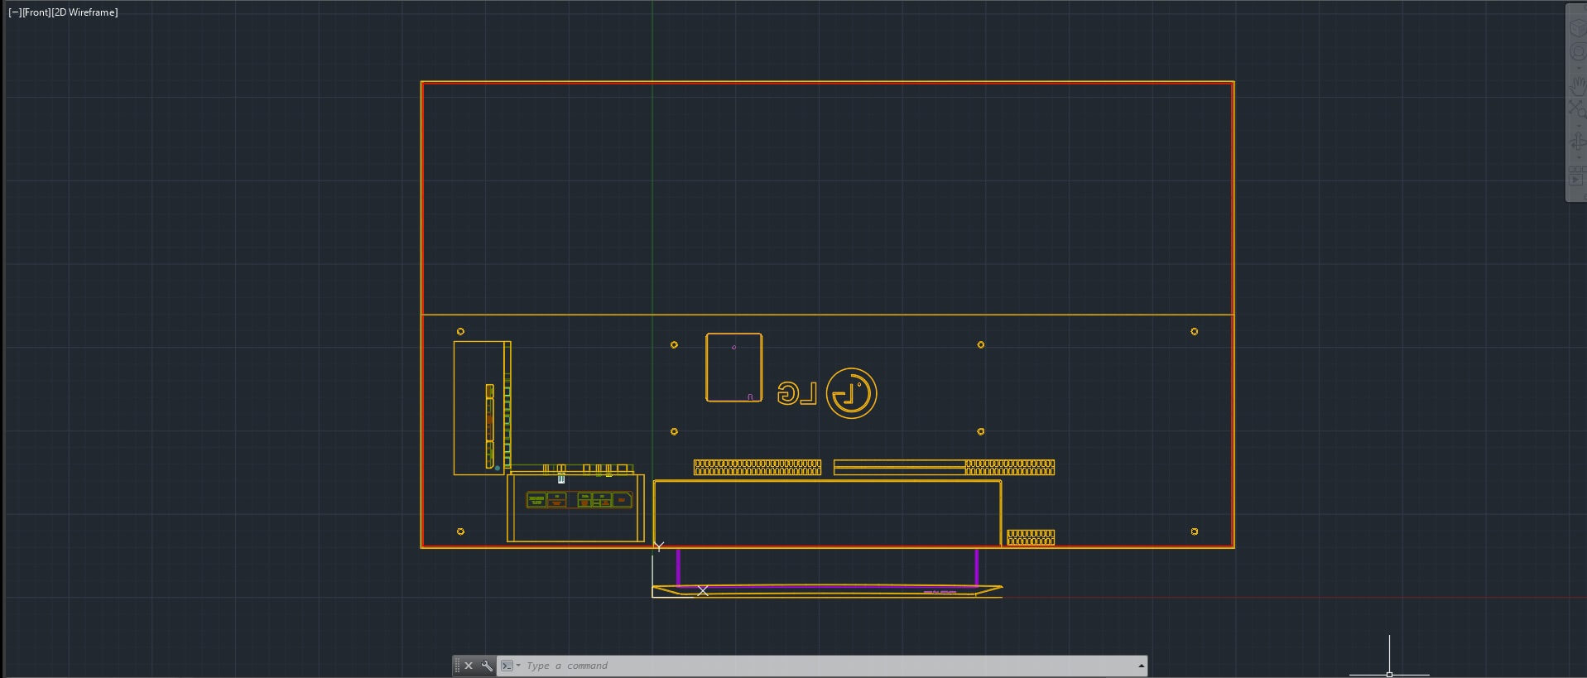This screenshot has height=678, width=1587.
Task: Select the circular LG logo outline
Action: 851,369
